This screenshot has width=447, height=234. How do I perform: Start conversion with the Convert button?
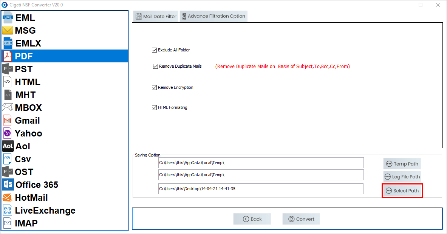click(301, 219)
